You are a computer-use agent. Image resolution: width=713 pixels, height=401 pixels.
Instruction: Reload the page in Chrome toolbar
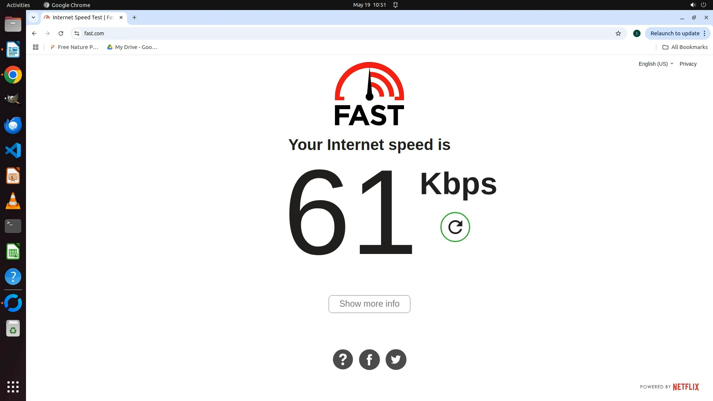[x=61, y=33]
